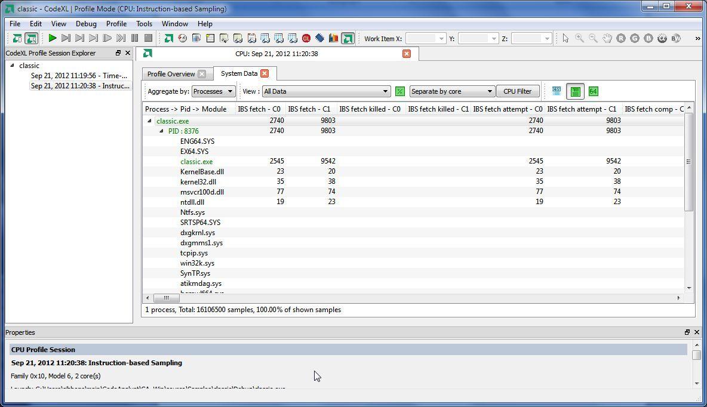Open the Tools menu
This screenshot has width=707, height=407.
point(145,24)
